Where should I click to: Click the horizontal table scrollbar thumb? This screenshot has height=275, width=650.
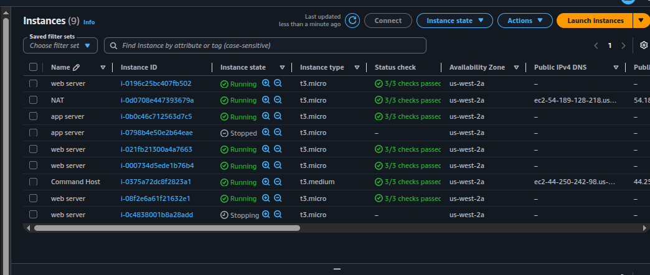click(x=167, y=228)
